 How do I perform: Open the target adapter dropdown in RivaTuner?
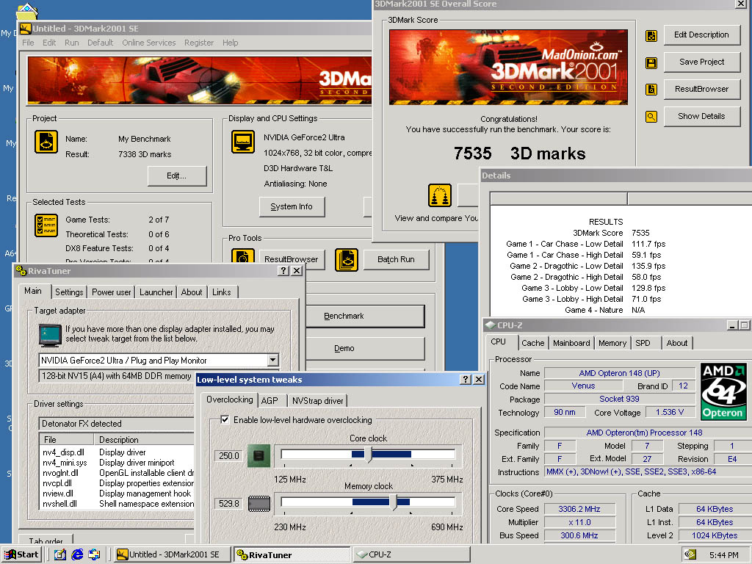click(272, 360)
